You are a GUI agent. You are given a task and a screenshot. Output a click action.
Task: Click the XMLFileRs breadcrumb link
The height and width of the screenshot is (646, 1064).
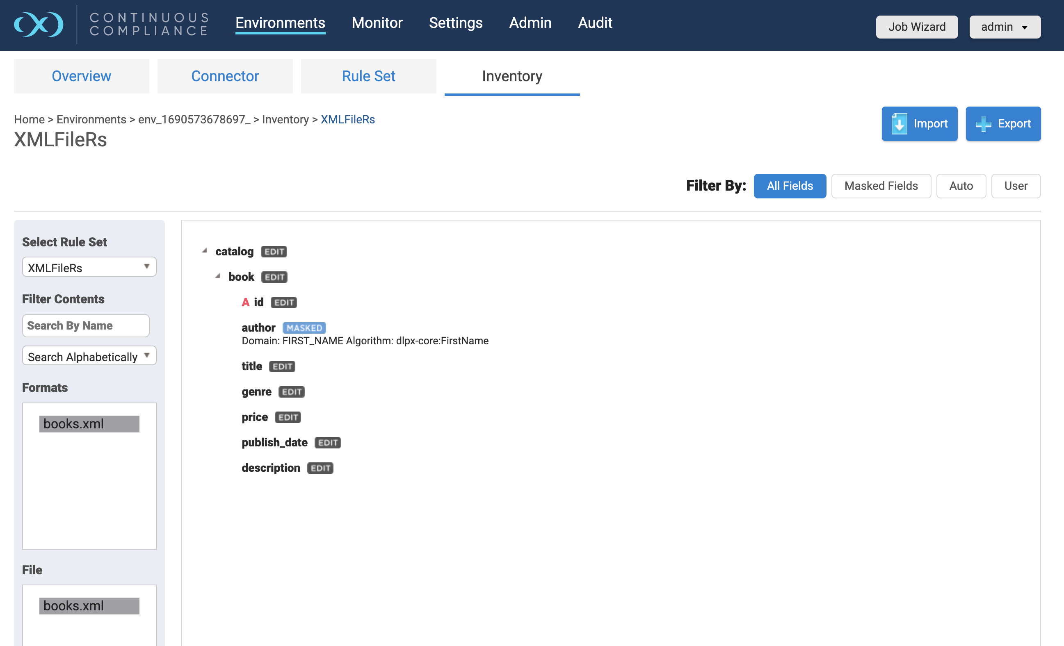coord(347,120)
